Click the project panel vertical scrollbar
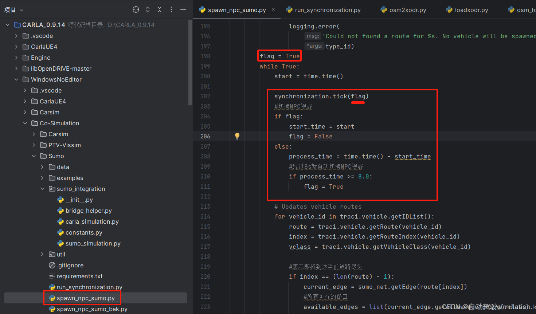This screenshot has height=314, width=536. coord(190,63)
